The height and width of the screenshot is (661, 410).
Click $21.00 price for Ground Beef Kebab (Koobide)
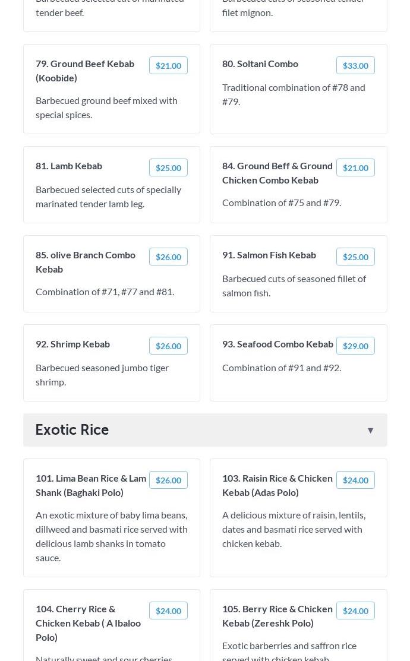(168, 66)
